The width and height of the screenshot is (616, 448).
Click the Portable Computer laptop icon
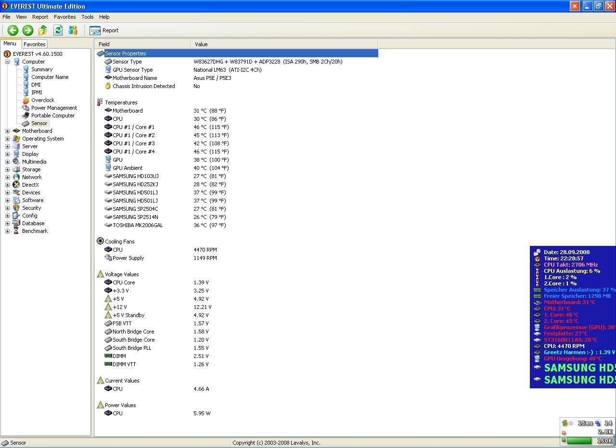26,115
